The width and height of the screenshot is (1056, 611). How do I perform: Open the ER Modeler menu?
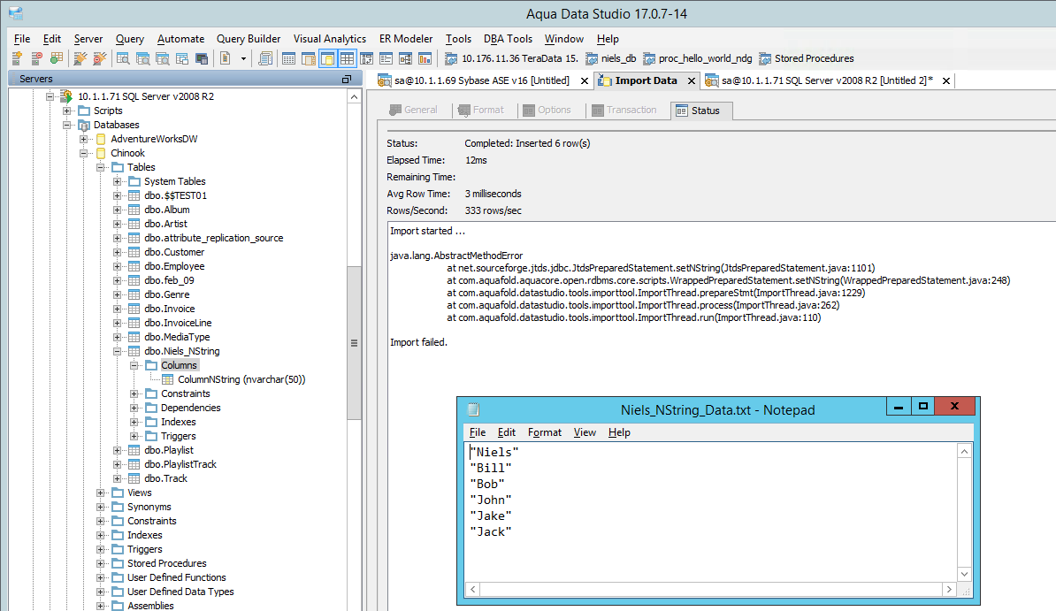click(x=405, y=39)
